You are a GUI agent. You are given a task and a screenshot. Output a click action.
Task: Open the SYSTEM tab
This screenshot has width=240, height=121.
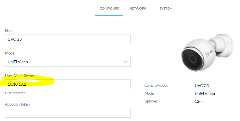point(166,8)
